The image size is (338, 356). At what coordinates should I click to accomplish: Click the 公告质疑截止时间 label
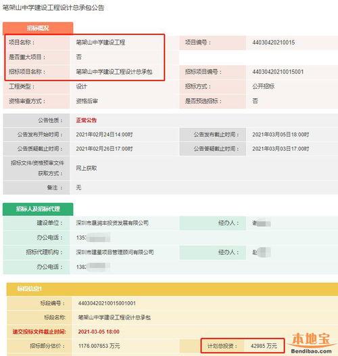(40, 149)
